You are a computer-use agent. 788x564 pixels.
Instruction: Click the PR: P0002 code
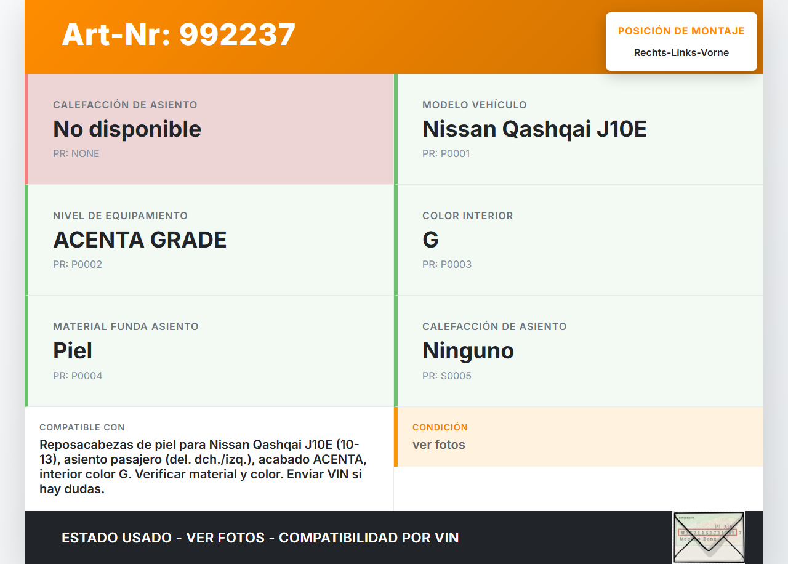pyautogui.click(x=78, y=265)
